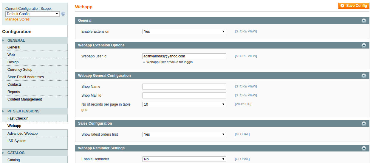Click the Save Config button

click(x=354, y=6)
